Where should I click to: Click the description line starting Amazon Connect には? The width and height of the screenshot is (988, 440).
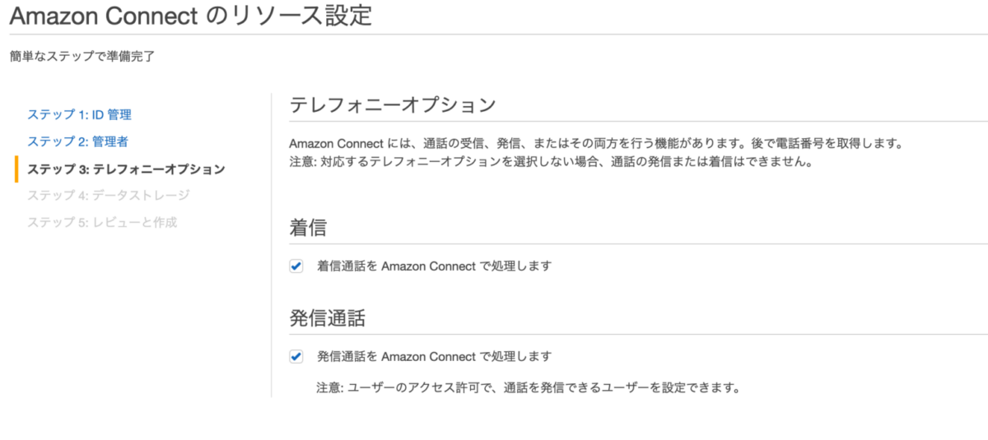coord(596,144)
